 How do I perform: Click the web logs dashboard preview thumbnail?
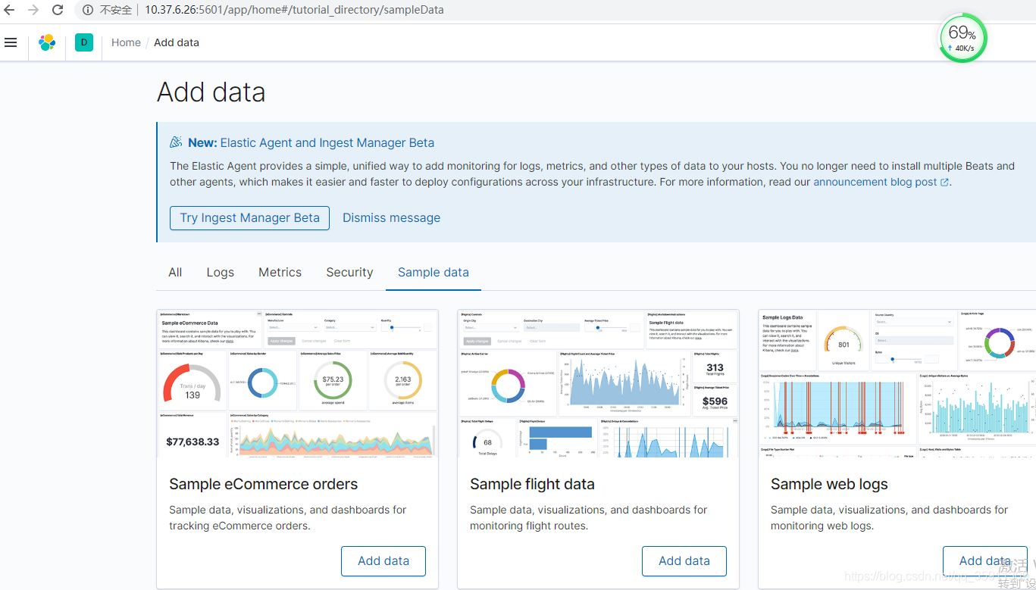[x=897, y=383]
